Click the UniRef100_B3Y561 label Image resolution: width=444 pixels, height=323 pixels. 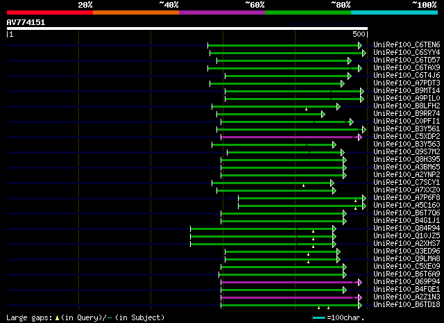coord(407,129)
